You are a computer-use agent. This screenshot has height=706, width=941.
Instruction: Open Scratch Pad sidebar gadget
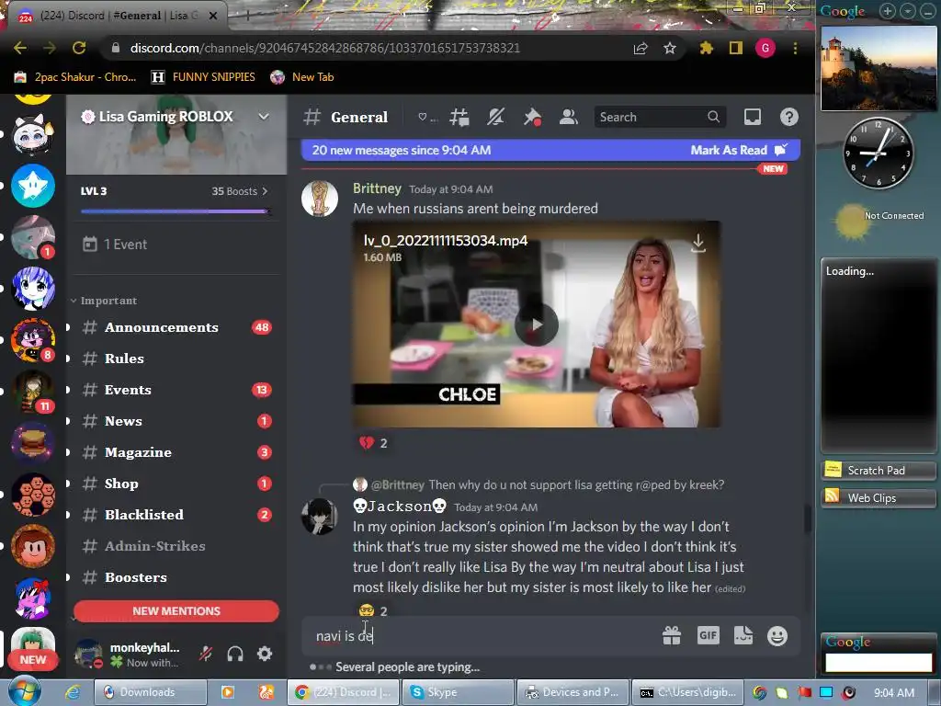click(x=878, y=470)
